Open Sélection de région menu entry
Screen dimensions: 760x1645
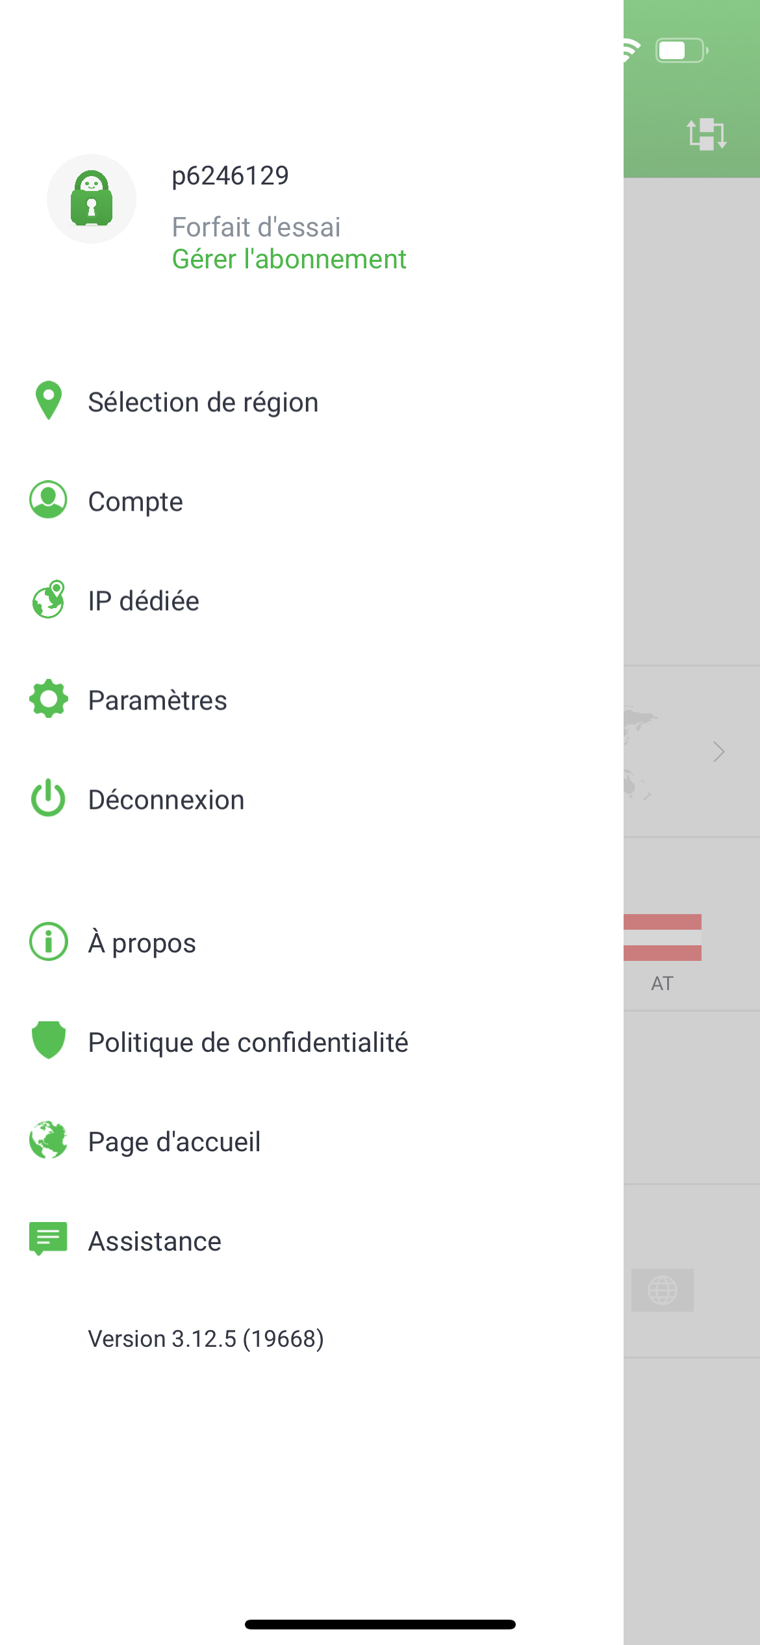point(312,401)
